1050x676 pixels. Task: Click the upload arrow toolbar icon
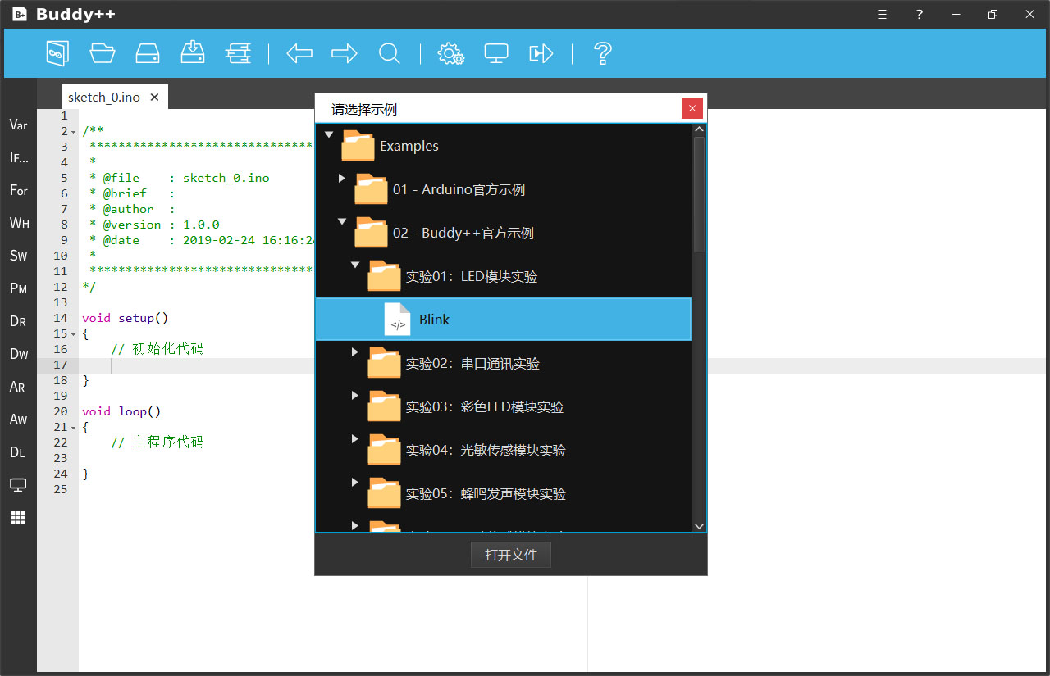[x=541, y=53]
